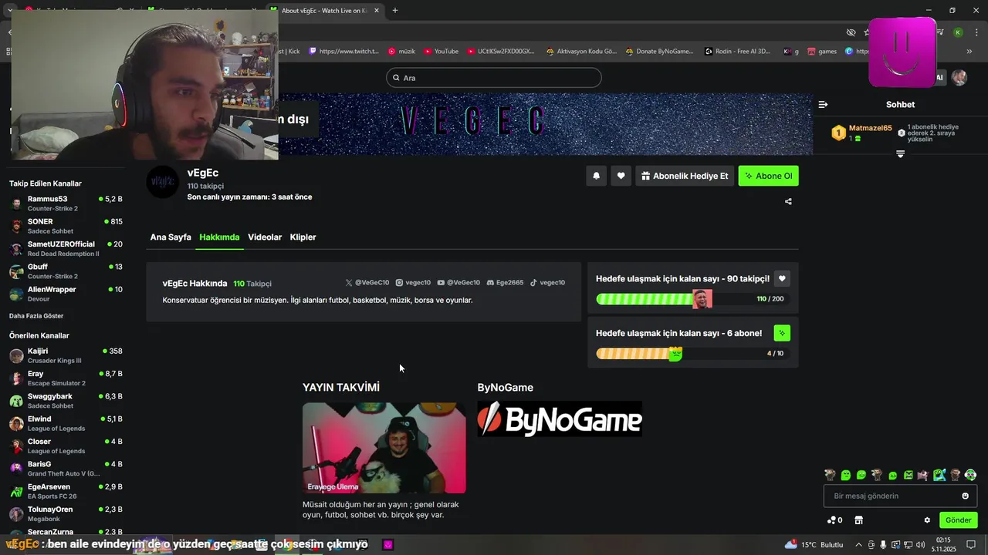
Task: Expand the system tray hidden icons chevron
Action: 859,544
